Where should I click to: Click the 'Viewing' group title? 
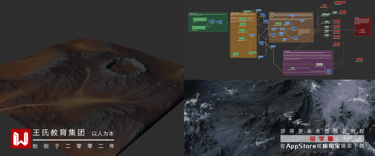[x=357, y=18]
